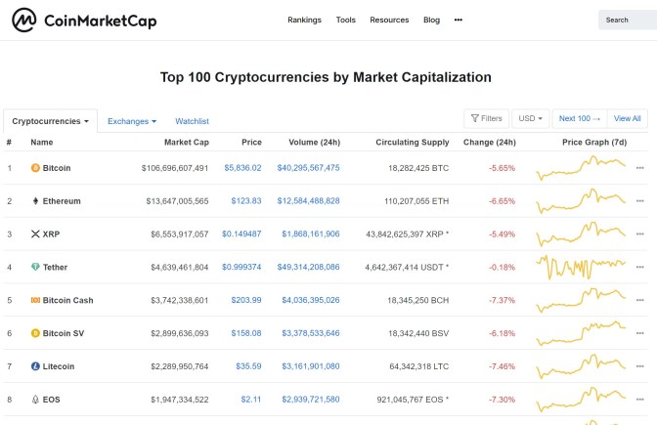657x425 pixels.
Task: Open the header more-options ellipsis menu
Action: (x=459, y=20)
